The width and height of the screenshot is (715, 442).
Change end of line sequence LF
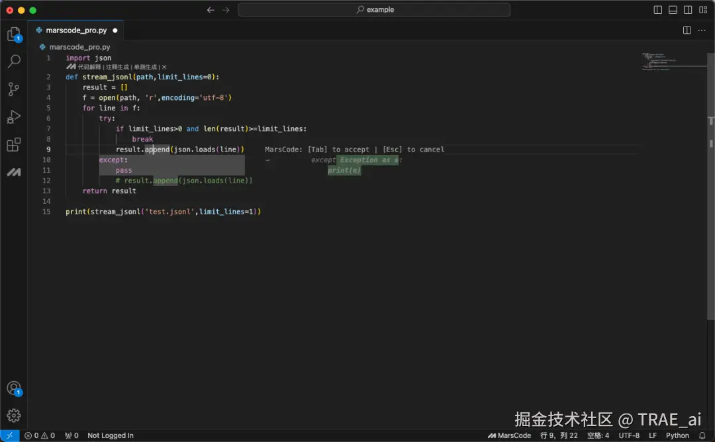coord(653,435)
